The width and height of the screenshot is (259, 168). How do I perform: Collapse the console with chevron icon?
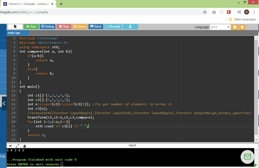10,146
